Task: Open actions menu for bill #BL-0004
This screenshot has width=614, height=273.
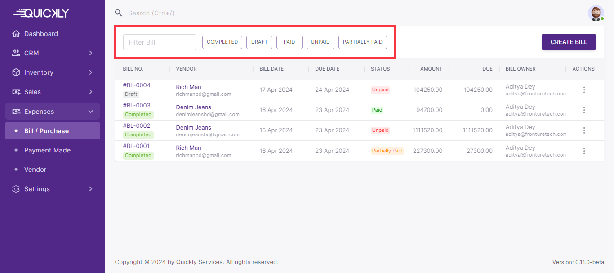Action: 584,90
